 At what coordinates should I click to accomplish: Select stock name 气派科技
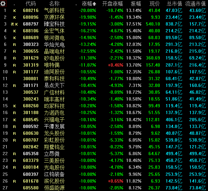pos(54,10)
